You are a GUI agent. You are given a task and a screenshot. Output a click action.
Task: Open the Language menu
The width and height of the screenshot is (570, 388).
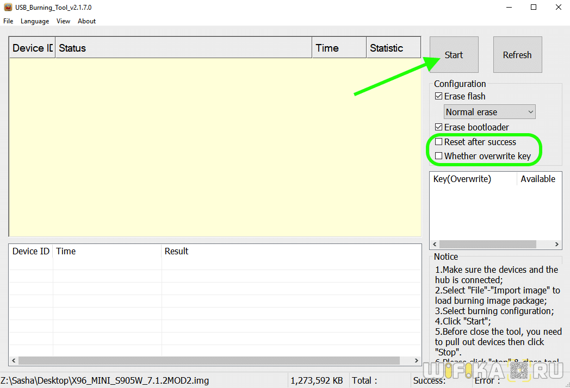[x=35, y=21]
